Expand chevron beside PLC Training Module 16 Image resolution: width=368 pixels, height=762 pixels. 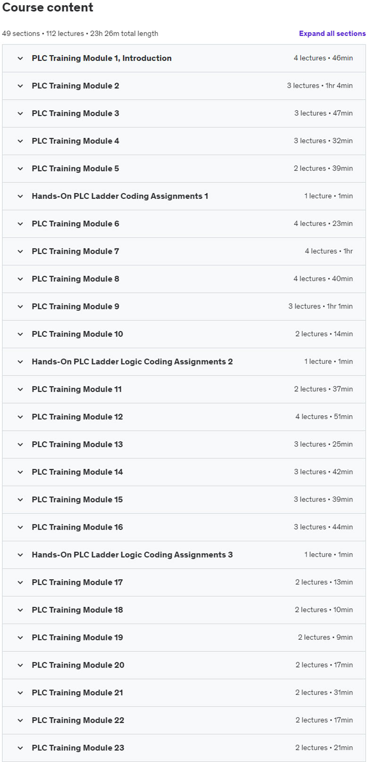pyautogui.click(x=20, y=527)
